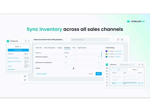Viewport: 150px width, 112px height.
Task: Open second linked listing ID link
Action: coord(118,54)
